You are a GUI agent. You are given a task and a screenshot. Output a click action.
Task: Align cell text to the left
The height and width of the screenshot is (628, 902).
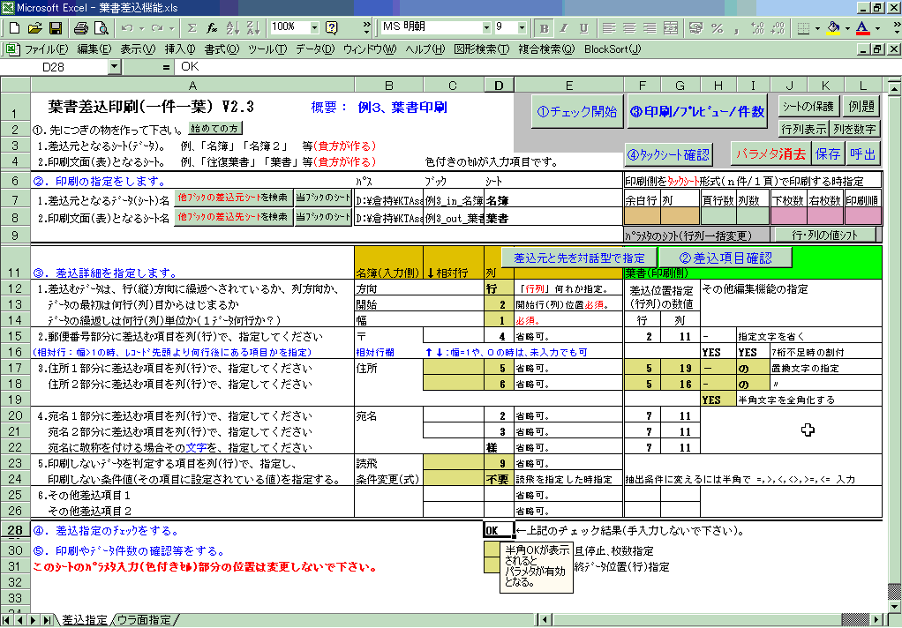tap(609, 27)
